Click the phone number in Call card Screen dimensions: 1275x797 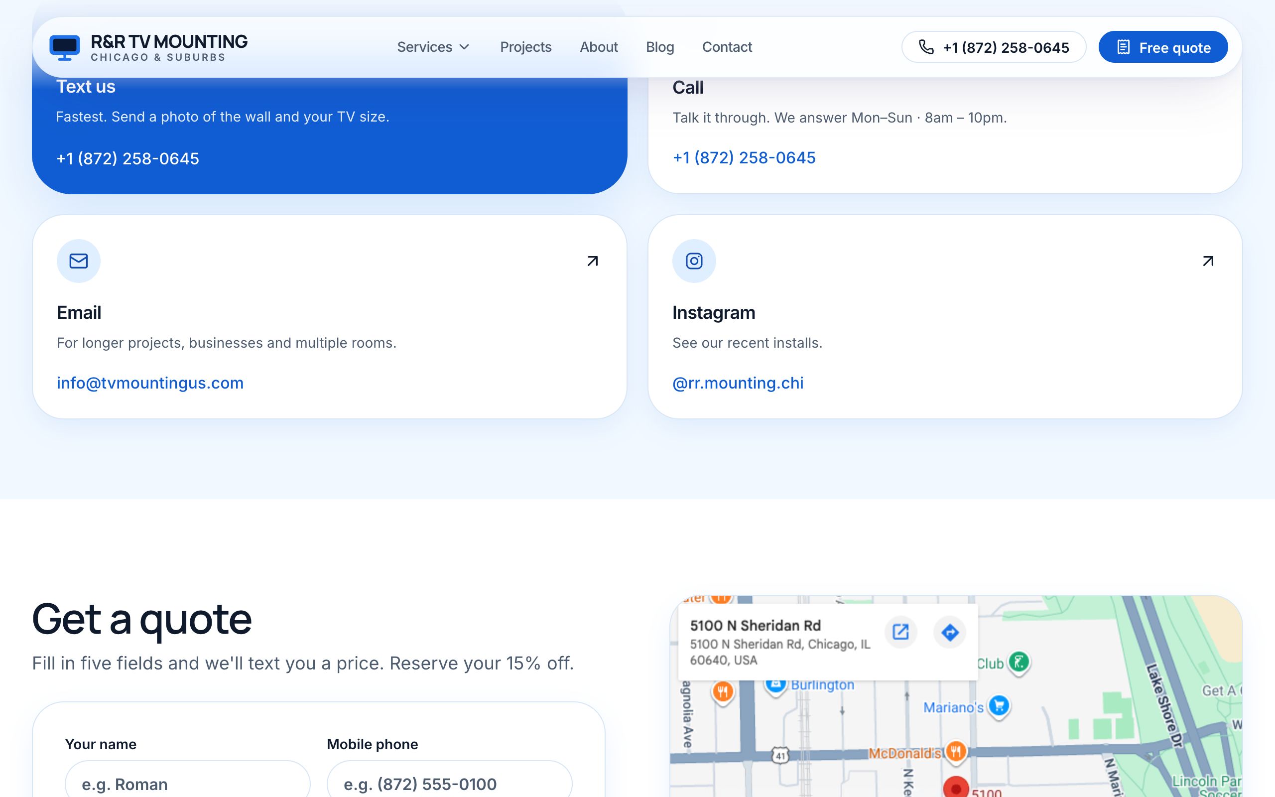click(744, 157)
